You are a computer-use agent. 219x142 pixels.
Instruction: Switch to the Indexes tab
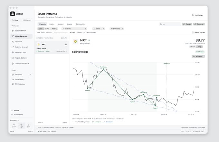coord(61,24)
